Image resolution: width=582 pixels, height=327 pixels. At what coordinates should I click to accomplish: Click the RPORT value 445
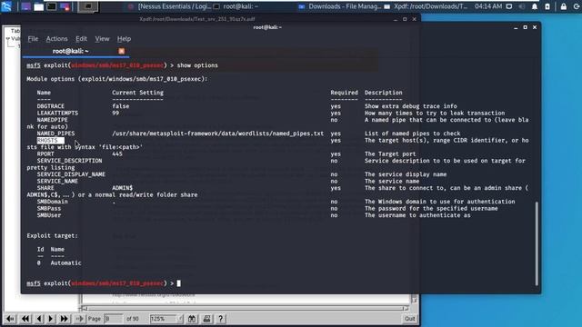tap(117, 154)
